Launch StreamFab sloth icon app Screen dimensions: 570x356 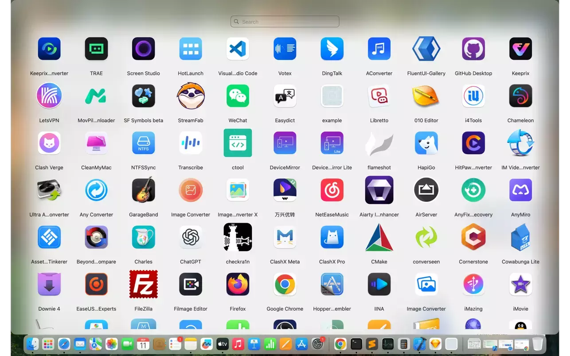191,96
